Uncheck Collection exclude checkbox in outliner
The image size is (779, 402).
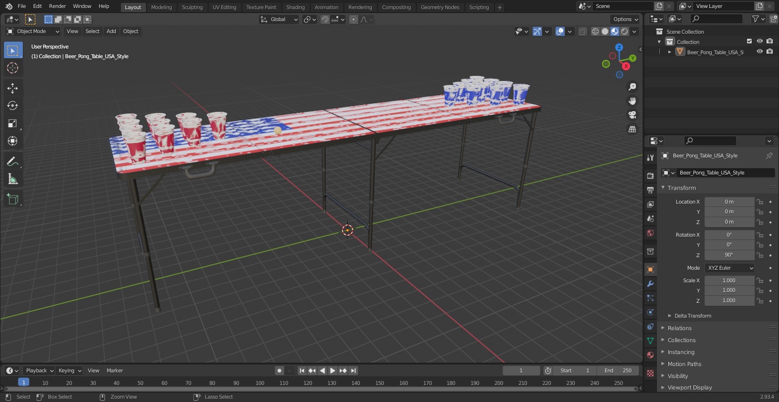click(x=749, y=41)
